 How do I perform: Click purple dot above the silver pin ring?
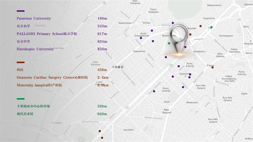click(173, 23)
